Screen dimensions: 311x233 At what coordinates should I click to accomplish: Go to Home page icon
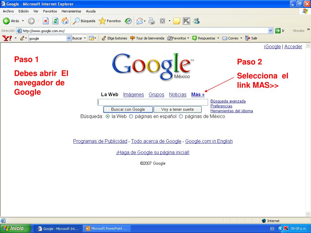coord(65,21)
